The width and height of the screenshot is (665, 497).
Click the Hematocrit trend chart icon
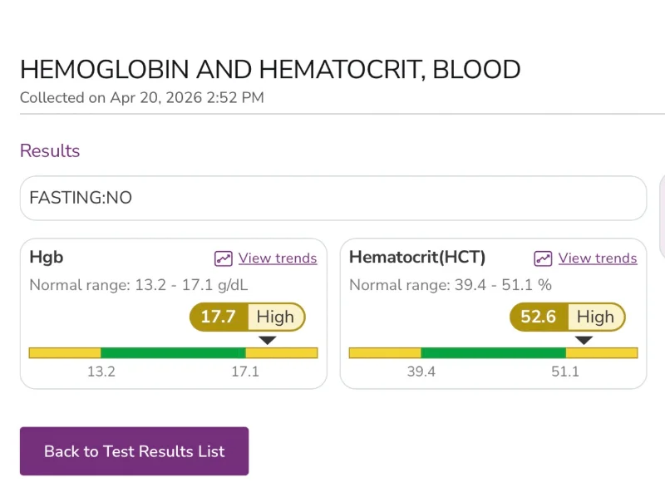[543, 258]
